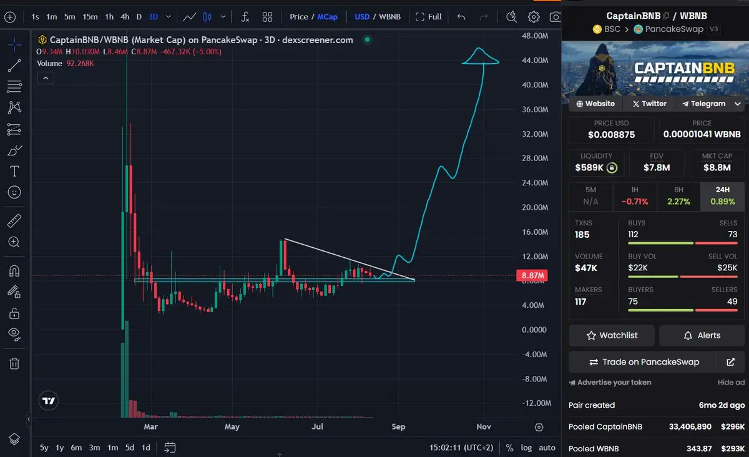This screenshot has width=749, height=457.
Task: Select the 1H stats tab
Action: 634,195
